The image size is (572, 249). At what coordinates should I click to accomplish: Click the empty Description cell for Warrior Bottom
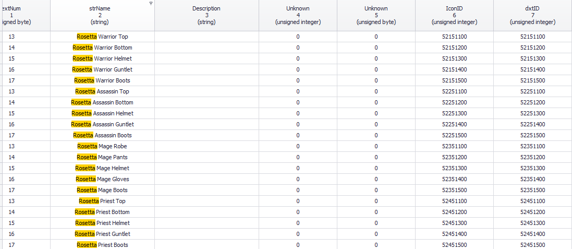206,48
